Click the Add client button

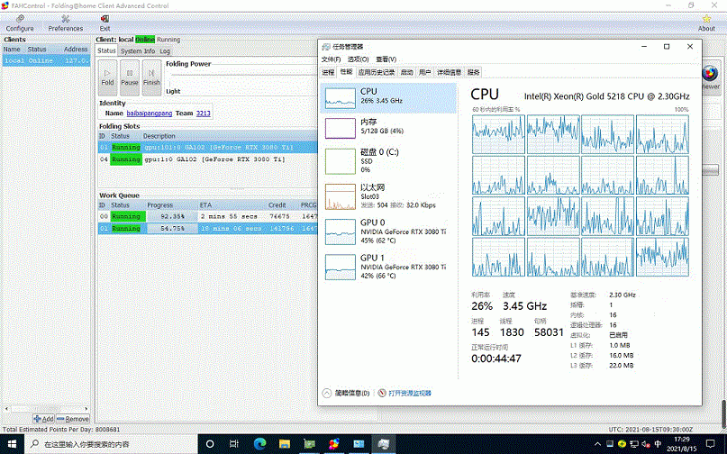(x=43, y=419)
